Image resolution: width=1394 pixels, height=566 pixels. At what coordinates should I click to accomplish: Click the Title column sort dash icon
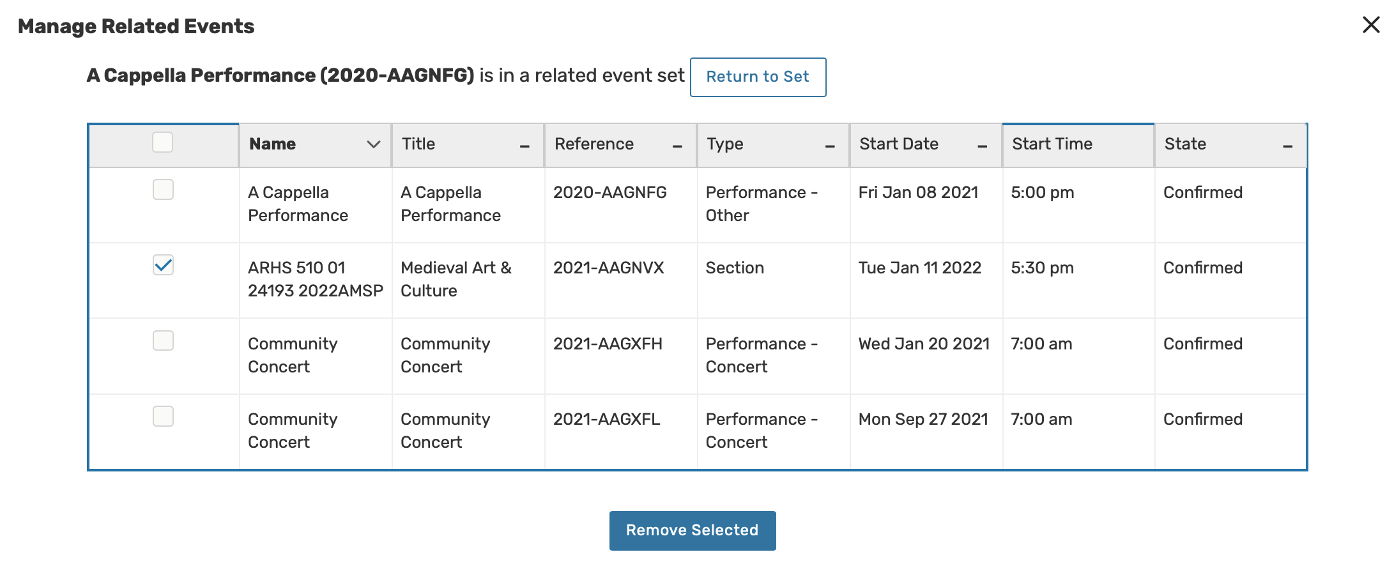point(525,146)
